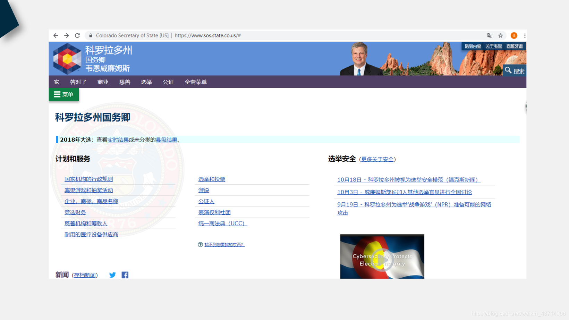Open the 实时结果 link
Image resolution: width=569 pixels, height=320 pixels.
point(118,140)
